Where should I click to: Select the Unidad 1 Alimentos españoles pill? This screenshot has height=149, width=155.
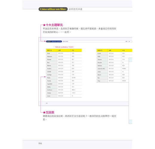54,41
